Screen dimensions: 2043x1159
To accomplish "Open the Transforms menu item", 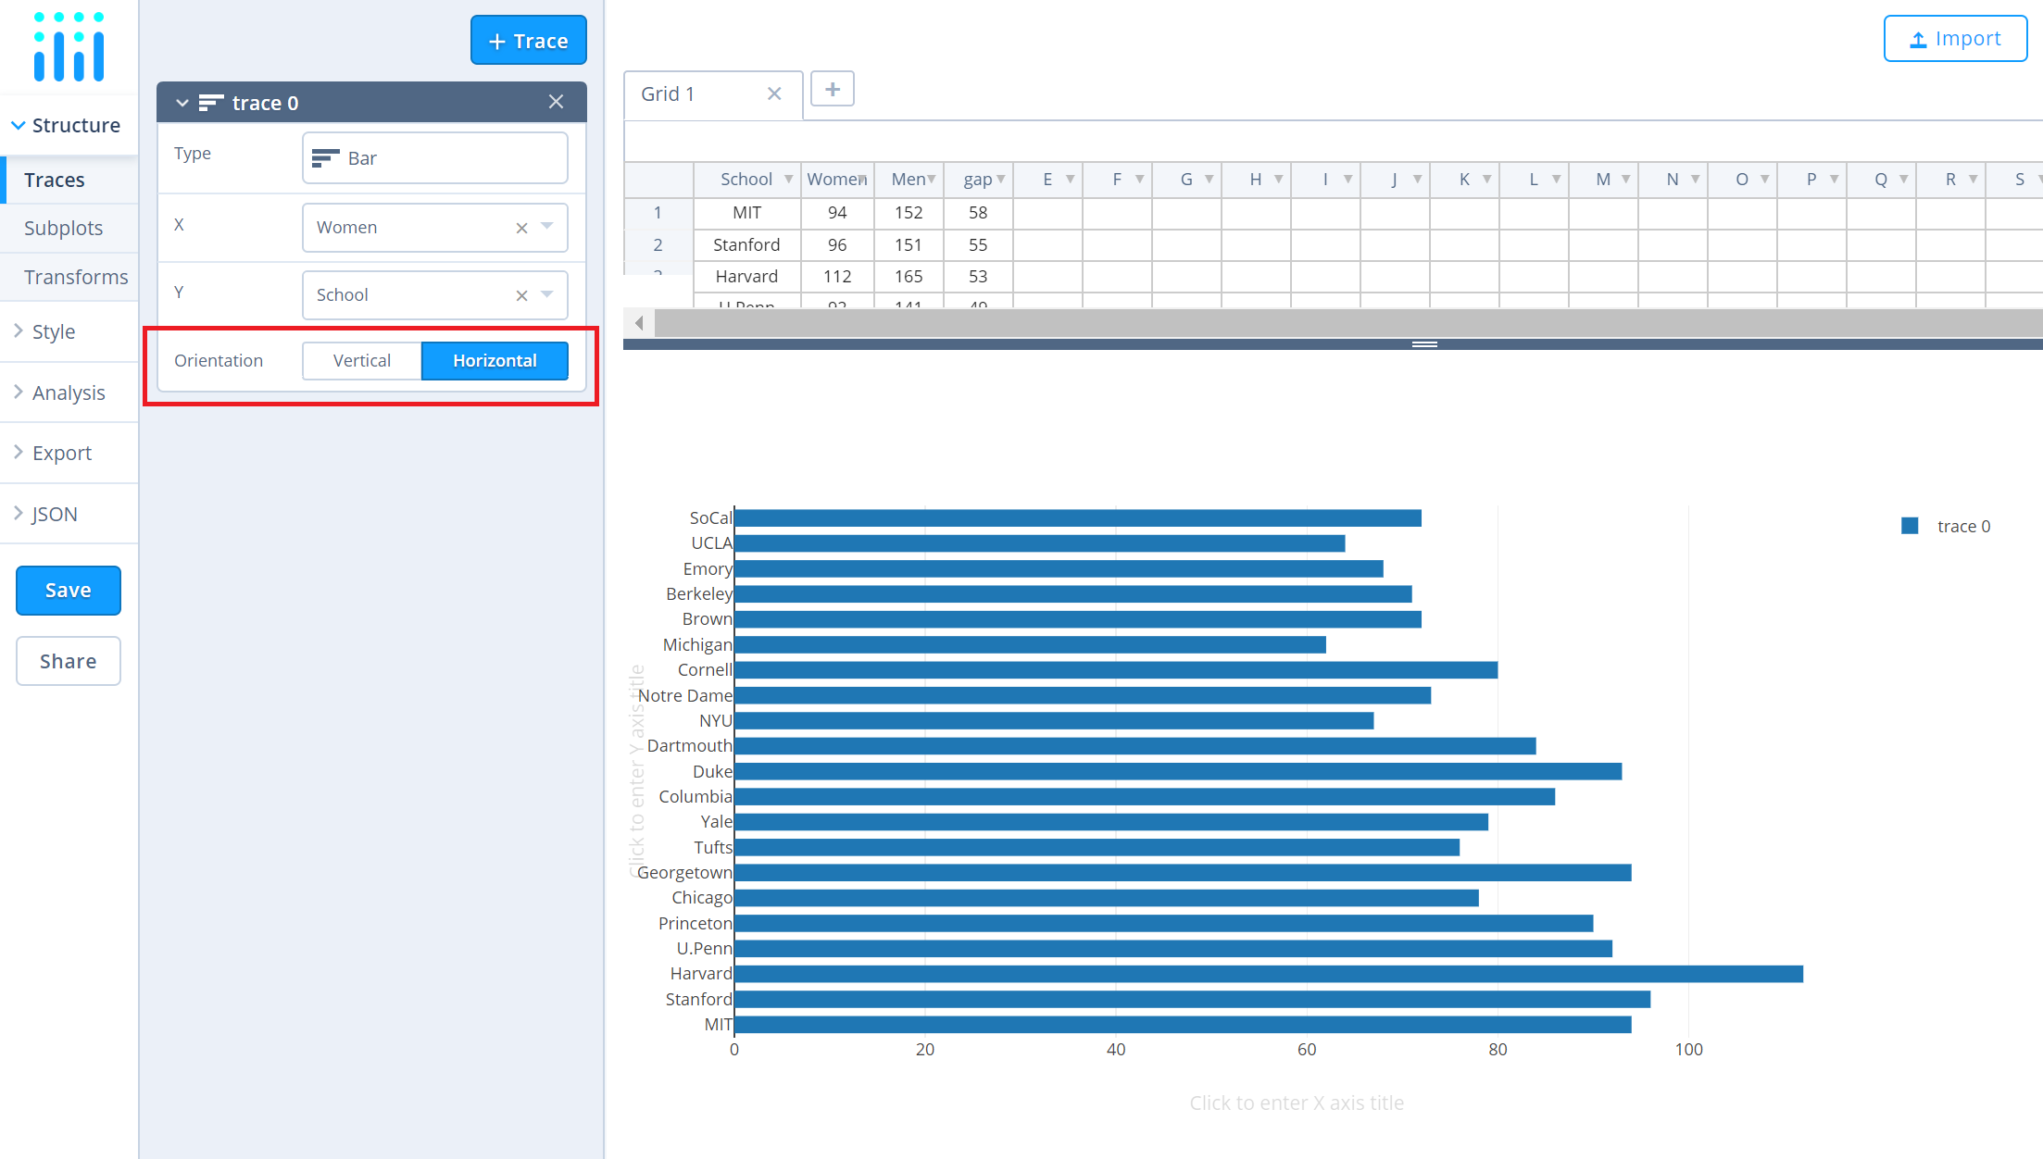I will (x=69, y=277).
